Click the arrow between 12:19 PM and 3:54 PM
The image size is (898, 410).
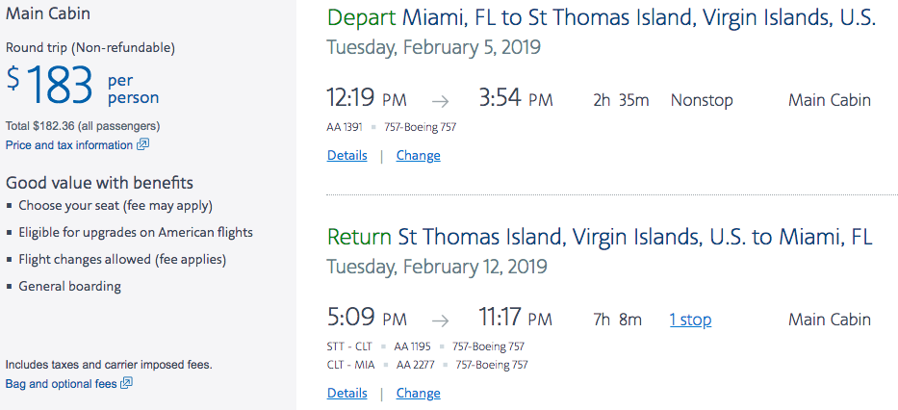click(440, 100)
